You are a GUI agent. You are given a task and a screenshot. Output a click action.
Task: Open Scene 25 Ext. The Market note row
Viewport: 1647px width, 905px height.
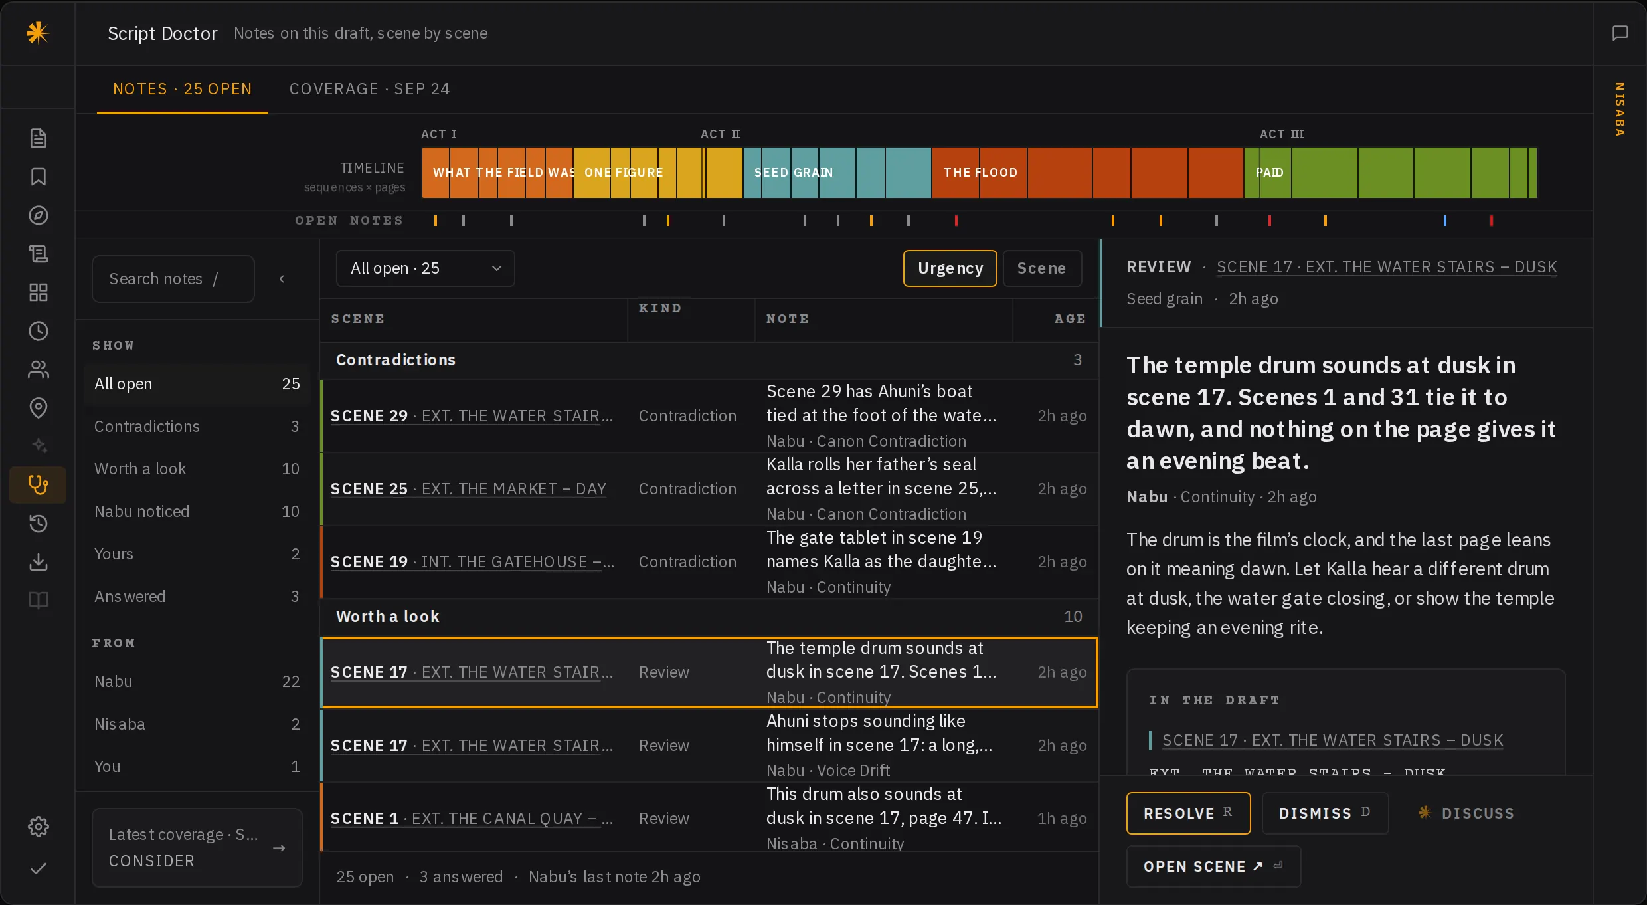tap(709, 489)
